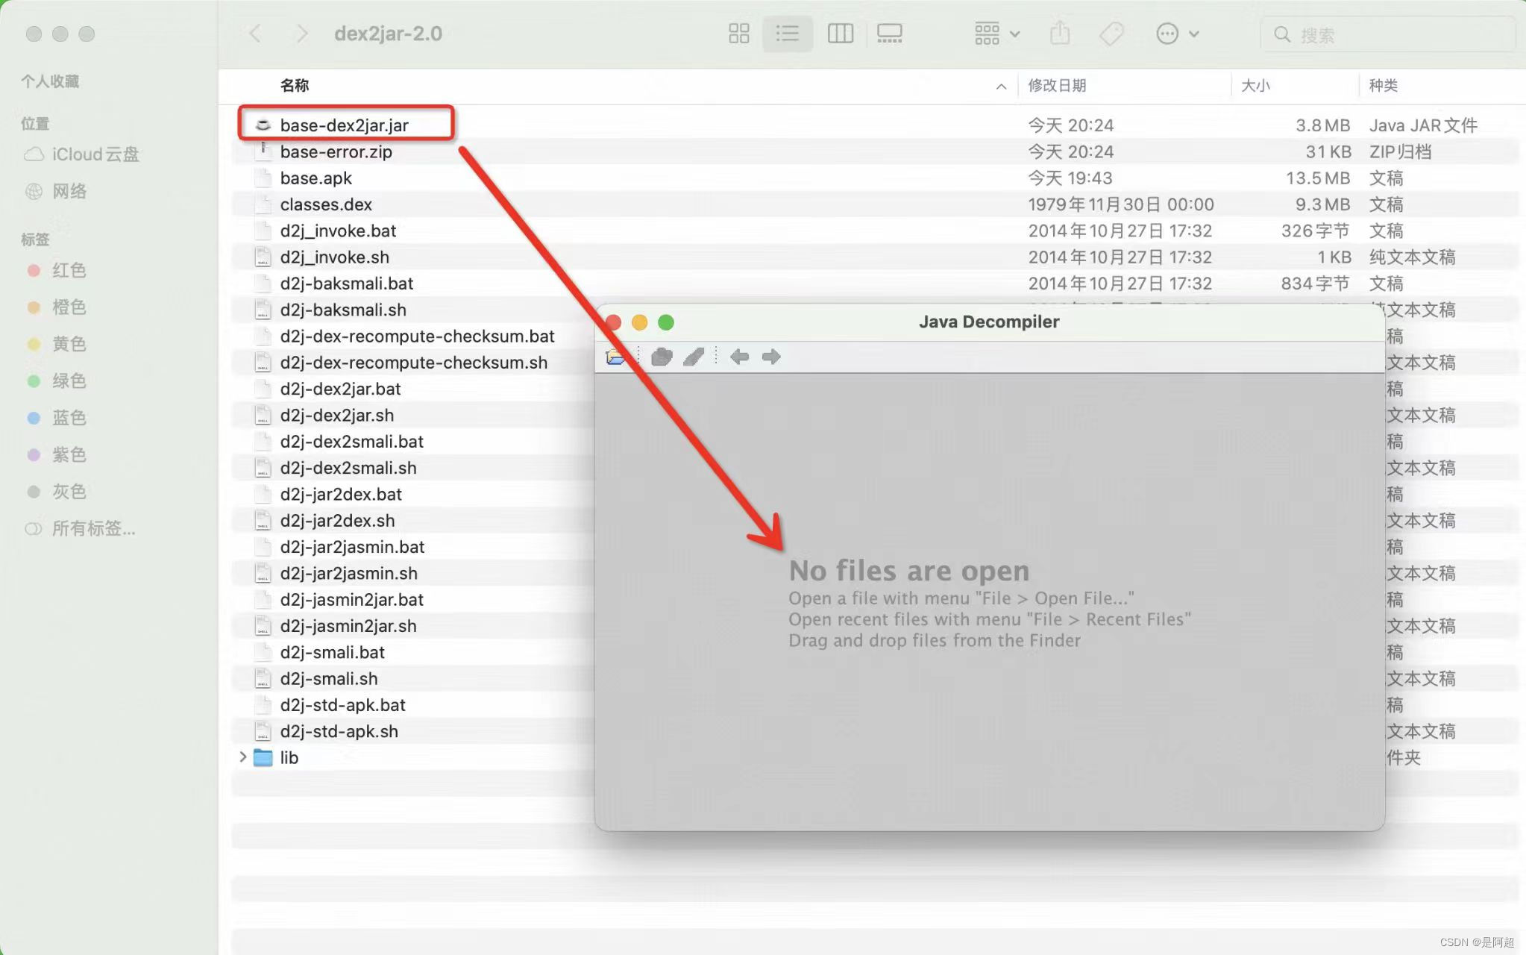Viewport: 1526px width, 955px height.
Task: Click the jar icon of base-dex2jar.jar
Action: coord(263,125)
